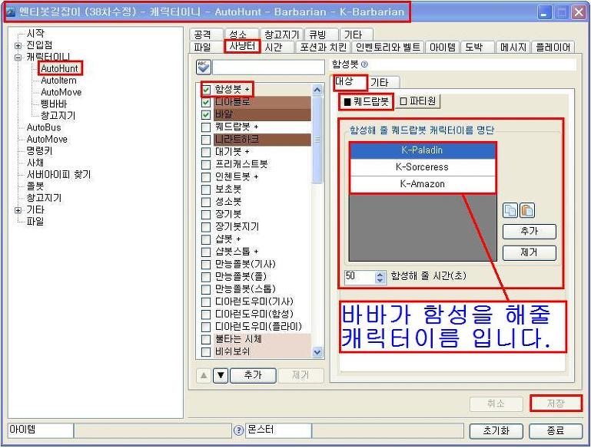Switch to the 플레이어 tab
This screenshot has height=448, width=591.
coord(553,47)
